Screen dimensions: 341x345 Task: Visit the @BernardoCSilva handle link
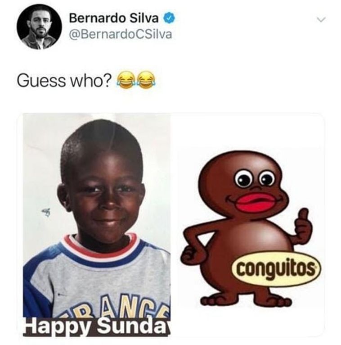click(x=120, y=35)
